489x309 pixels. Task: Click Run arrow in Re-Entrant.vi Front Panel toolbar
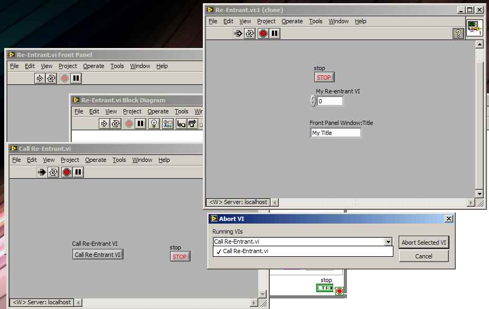point(40,78)
